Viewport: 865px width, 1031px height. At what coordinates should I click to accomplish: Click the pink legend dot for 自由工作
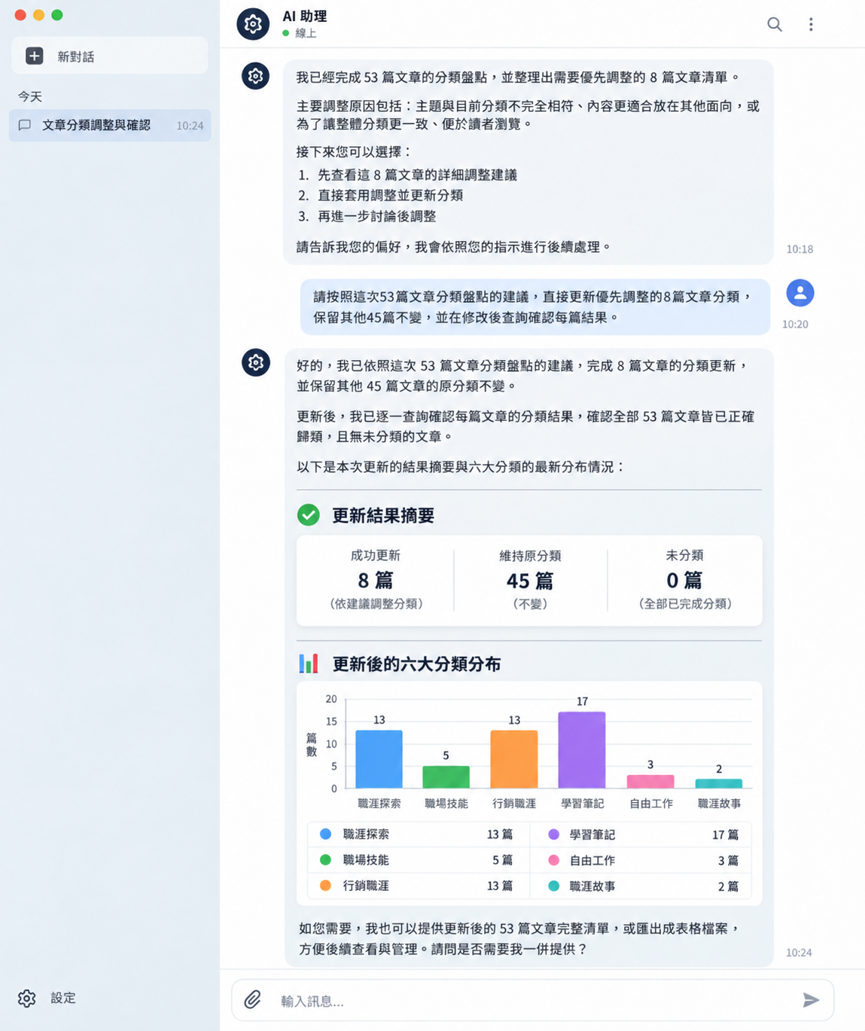pyautogui.click(x=554, y=859)
